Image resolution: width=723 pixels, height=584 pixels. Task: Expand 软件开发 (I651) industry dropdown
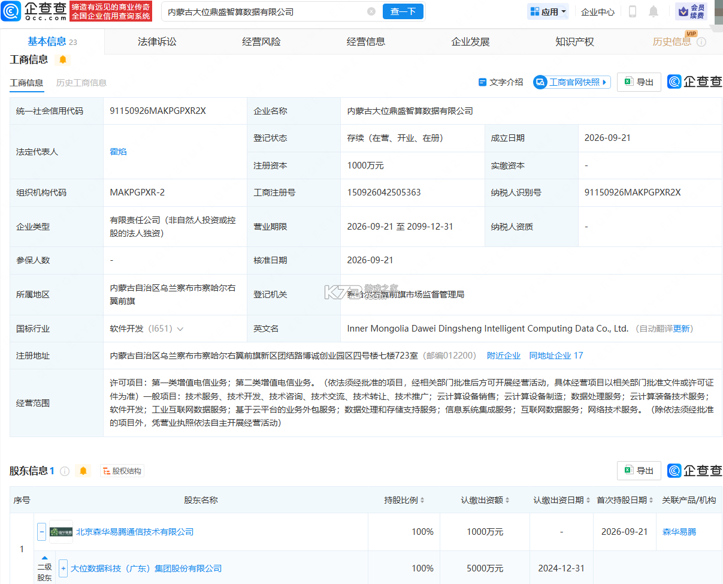pyautogui.click(x=180, y=329)
